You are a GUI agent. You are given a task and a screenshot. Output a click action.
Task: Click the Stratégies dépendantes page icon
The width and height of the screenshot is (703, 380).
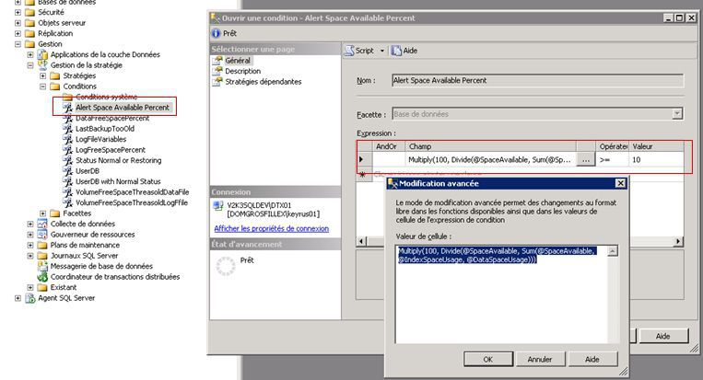pyautogui.click(x=217, y=82)
